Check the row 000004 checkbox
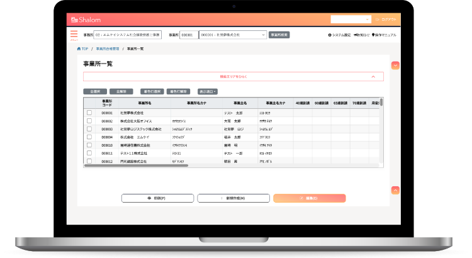Image resolution: width=472 pixels, height=258 pixels. pos(89,137)
